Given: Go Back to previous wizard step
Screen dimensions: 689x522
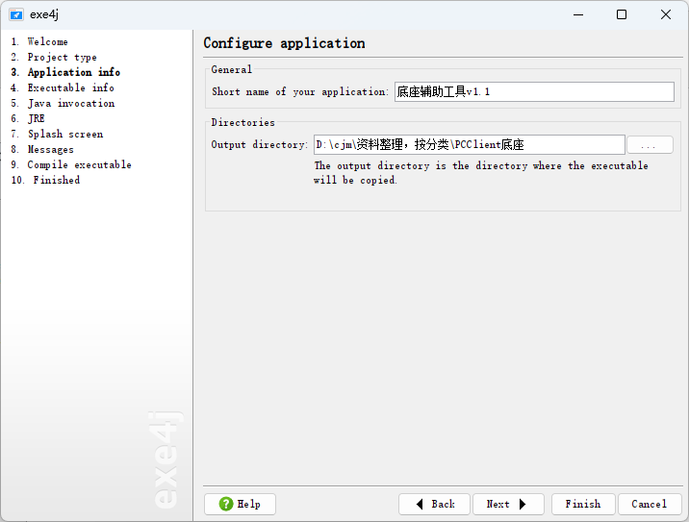Looking at the screenshot, I should (x=434, y=504).
